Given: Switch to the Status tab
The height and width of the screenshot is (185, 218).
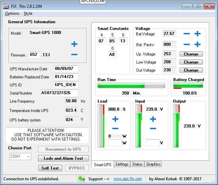Looking at the screenshot, I should (137, 164).
